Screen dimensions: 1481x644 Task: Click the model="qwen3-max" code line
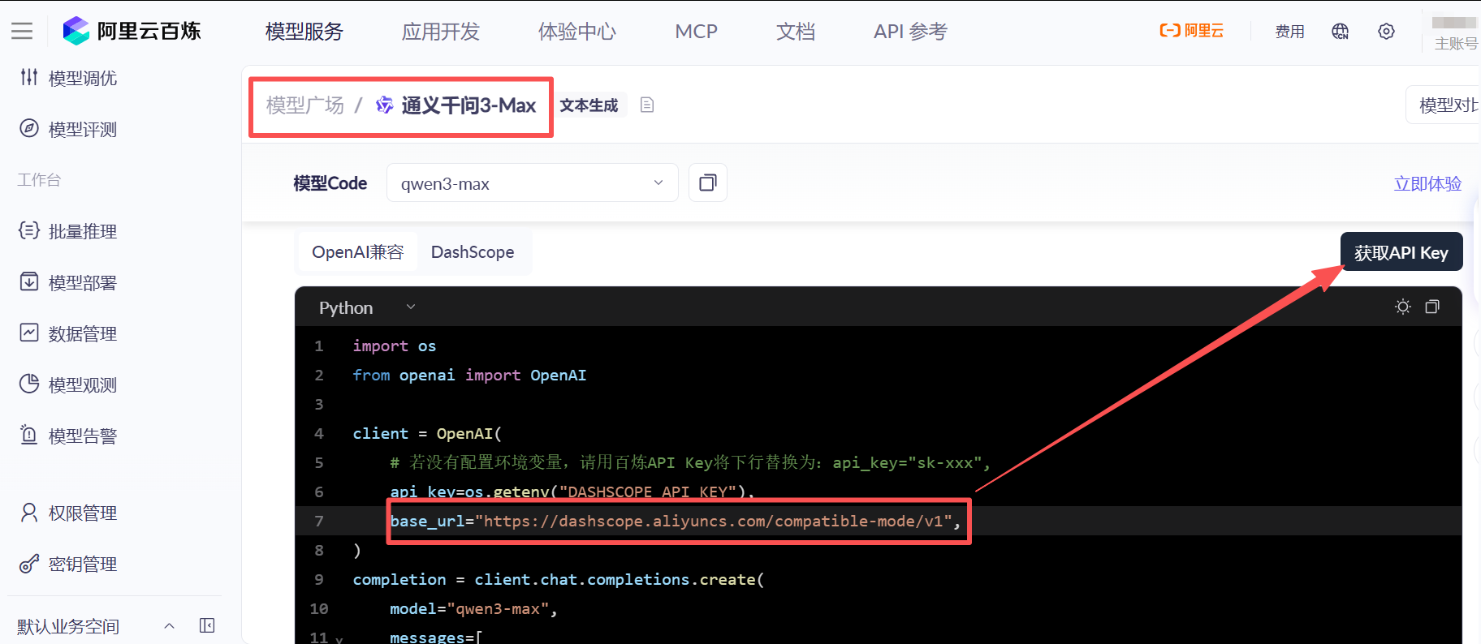[473, 608]
